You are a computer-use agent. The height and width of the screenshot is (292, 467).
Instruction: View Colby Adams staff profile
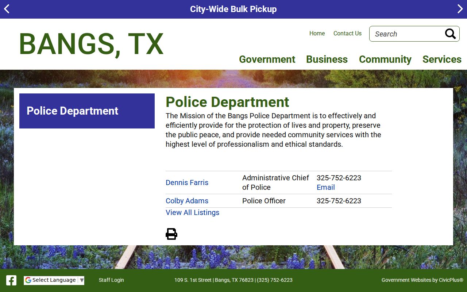point(187,201)
